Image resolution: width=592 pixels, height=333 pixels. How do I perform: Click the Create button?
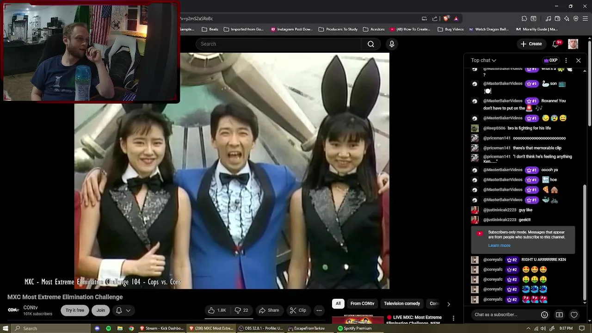(x=531, y=44)
